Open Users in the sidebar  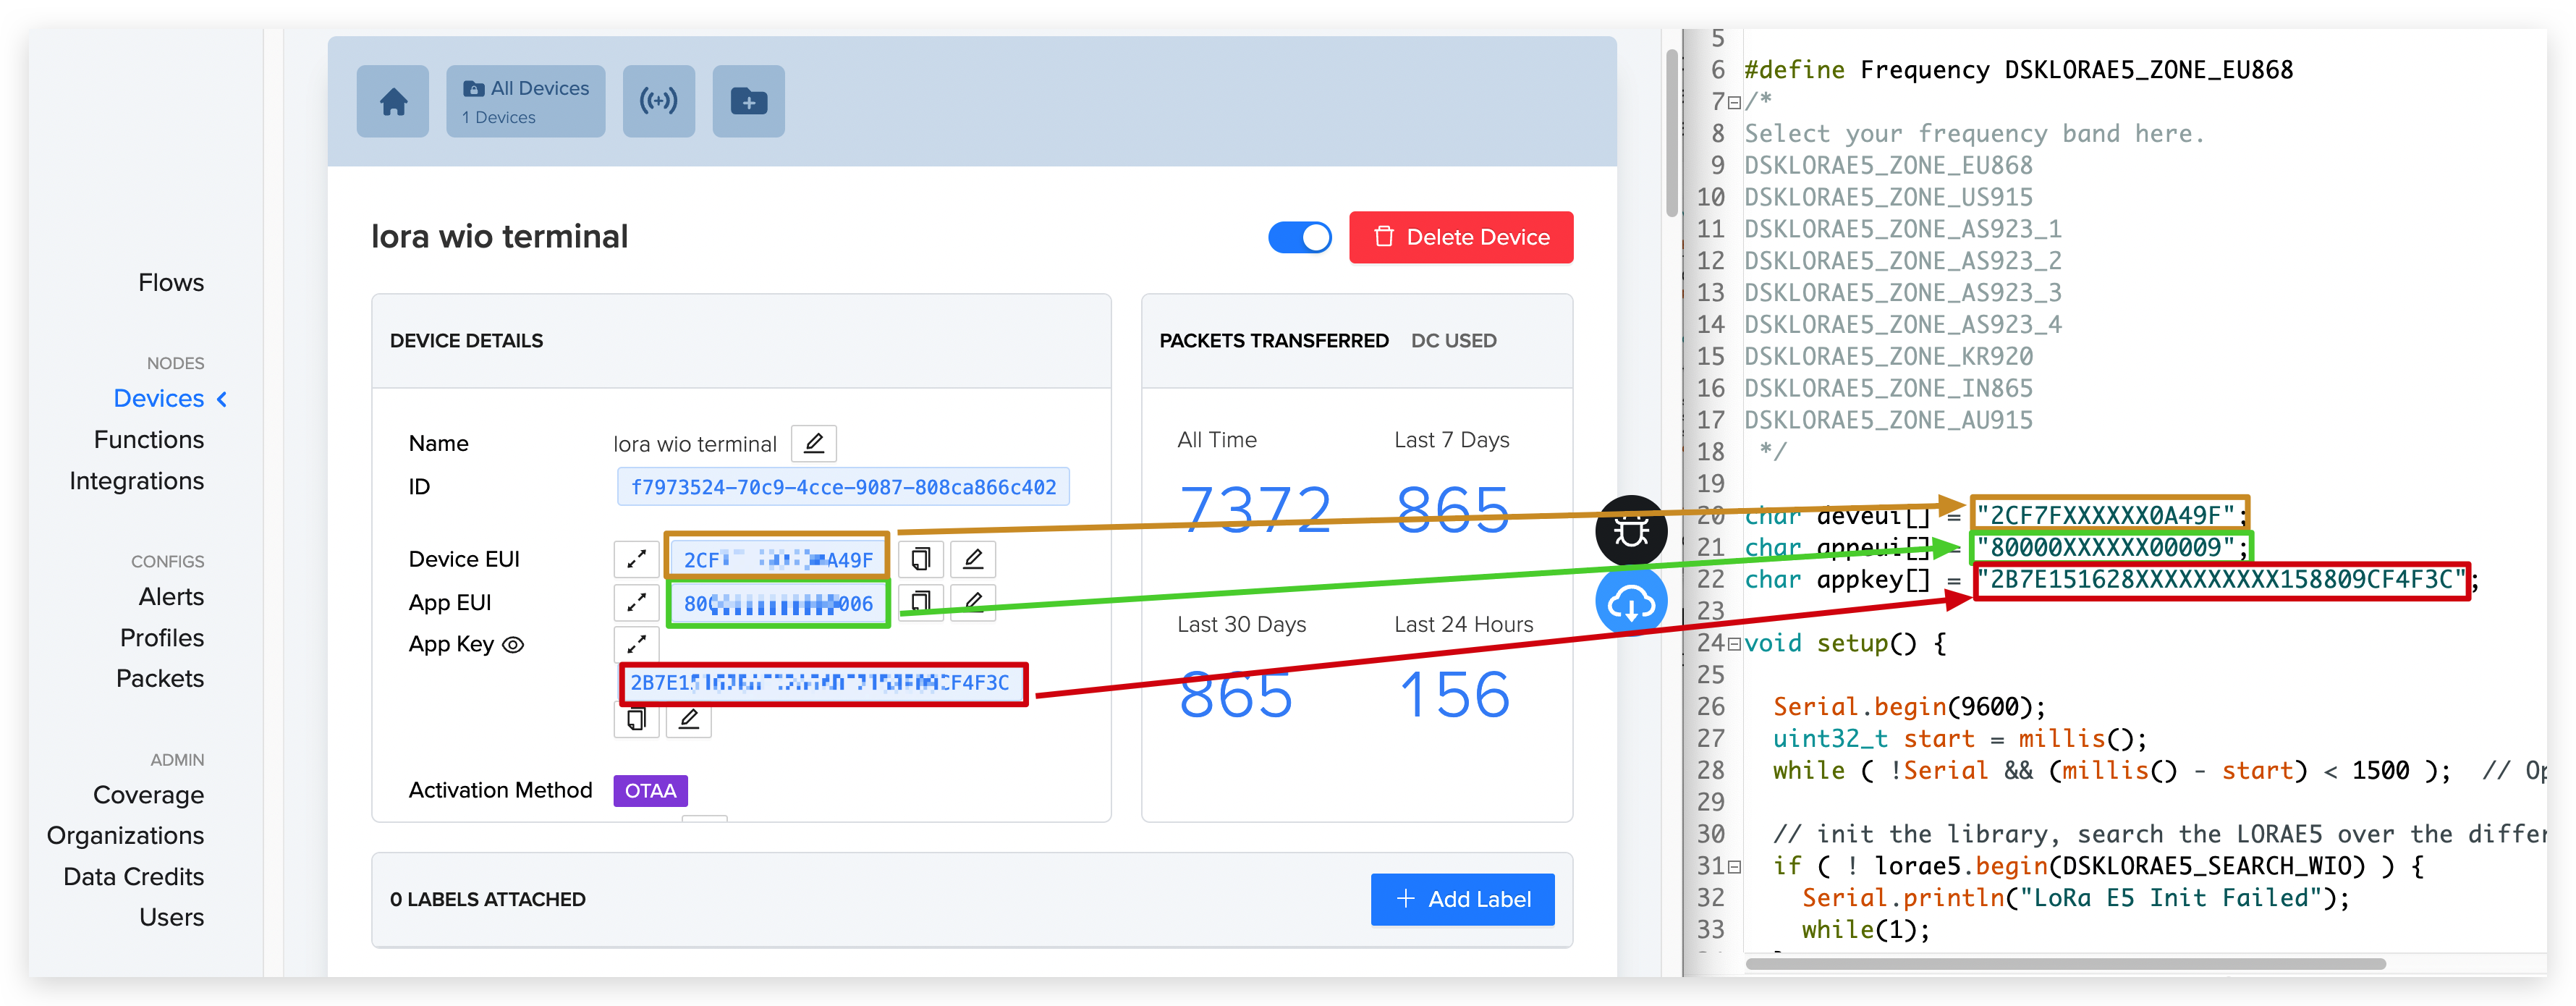point(171,917)
